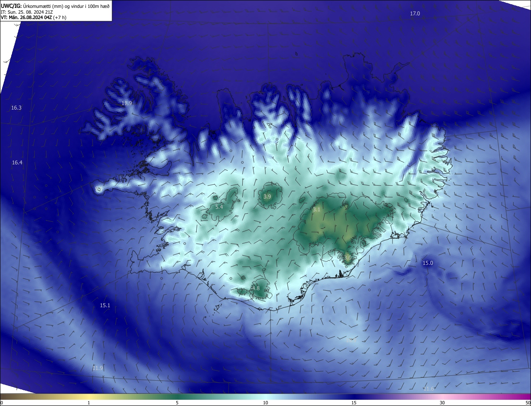Screen dimensions: 531x406
Task: Select the 15.0 value label
Action: [428, 263]
